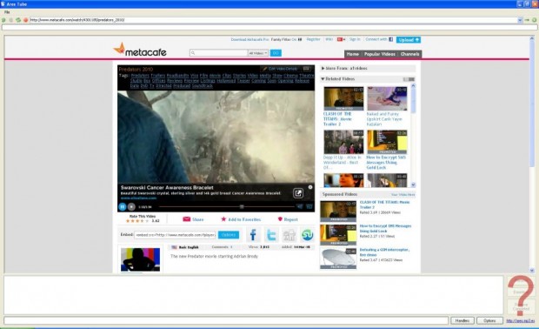The image size is (539, 329).
Task: Click the Add to Favorites link
Action: click(x=244, y=219)
